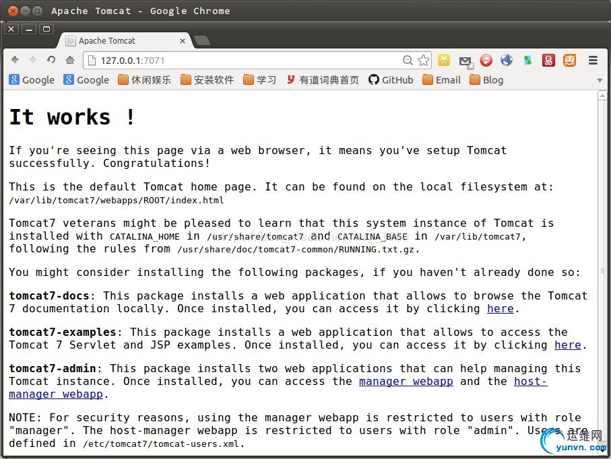Screen dimensions: 611x459
Task: Open the Blog bookmark folder
Action: point(486,80)
